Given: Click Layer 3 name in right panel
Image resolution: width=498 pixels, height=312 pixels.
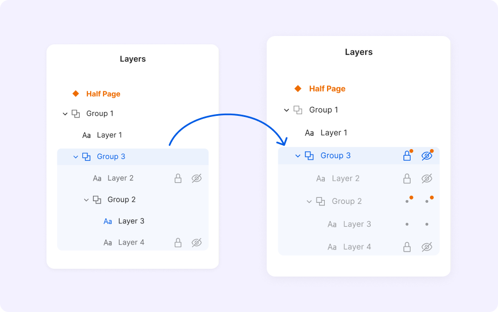Looking at the screenshot, I should 357,224.
